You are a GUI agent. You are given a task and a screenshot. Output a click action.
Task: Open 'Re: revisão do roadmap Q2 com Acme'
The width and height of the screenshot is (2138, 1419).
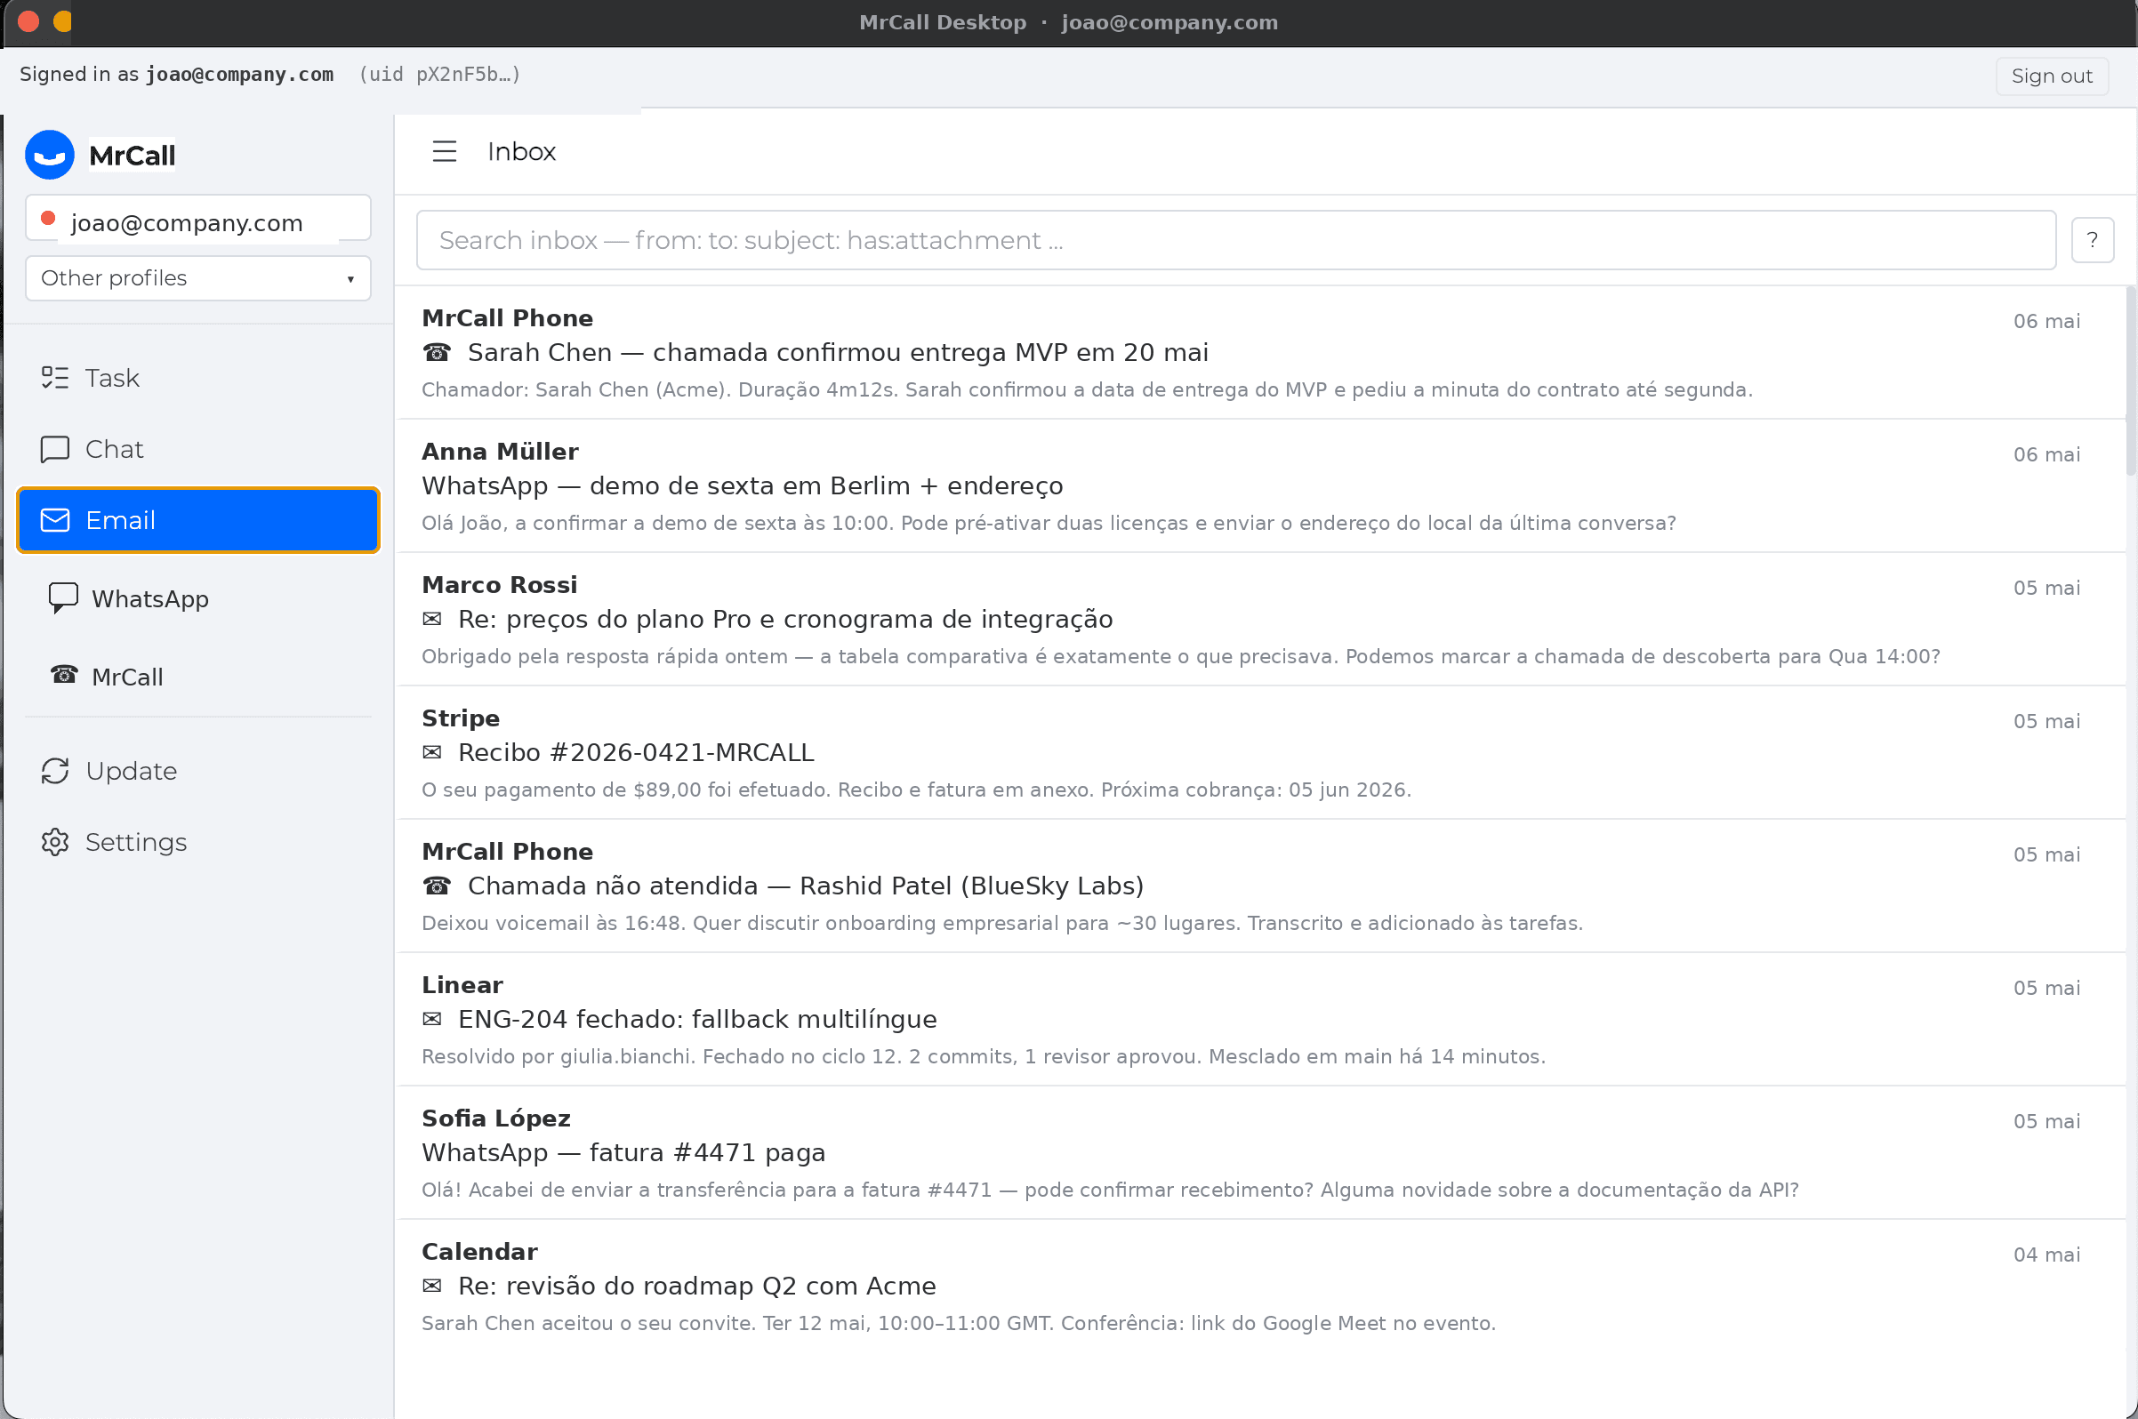[x=1260, y=1287]
